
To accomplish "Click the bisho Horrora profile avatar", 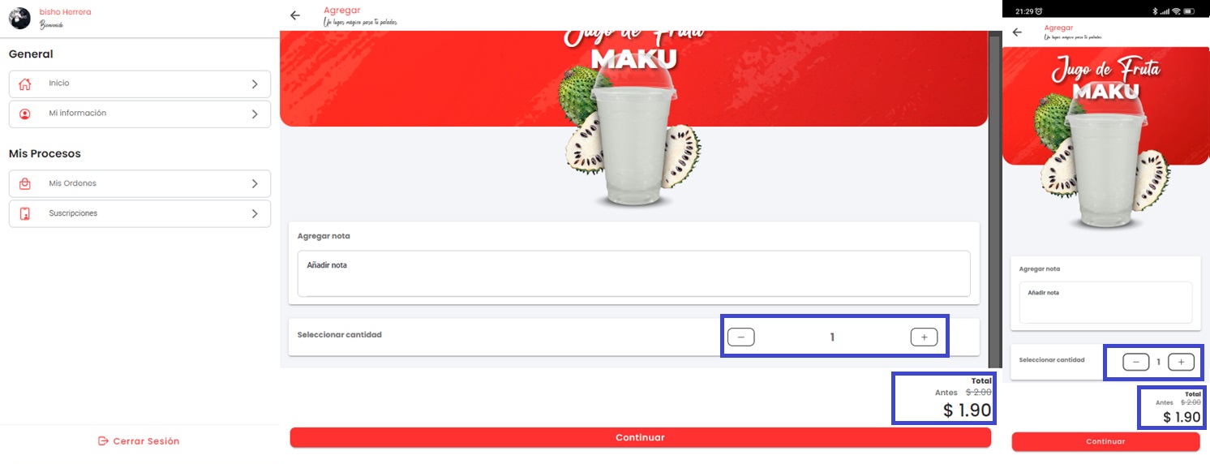I will [19, 18].
